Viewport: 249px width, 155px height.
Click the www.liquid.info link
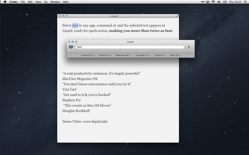pyautogui.click(x=95, y=122)
